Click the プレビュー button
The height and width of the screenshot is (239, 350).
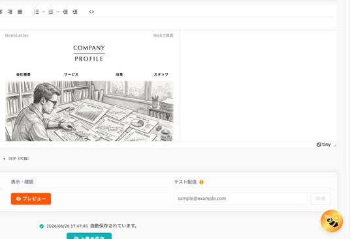[x=31, y=199]
